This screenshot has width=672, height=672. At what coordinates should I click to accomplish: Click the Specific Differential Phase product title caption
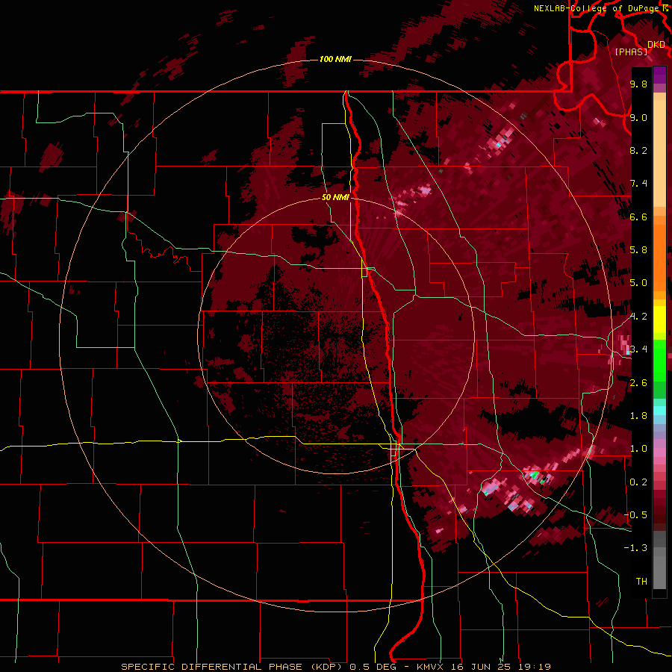coord(336,667)
